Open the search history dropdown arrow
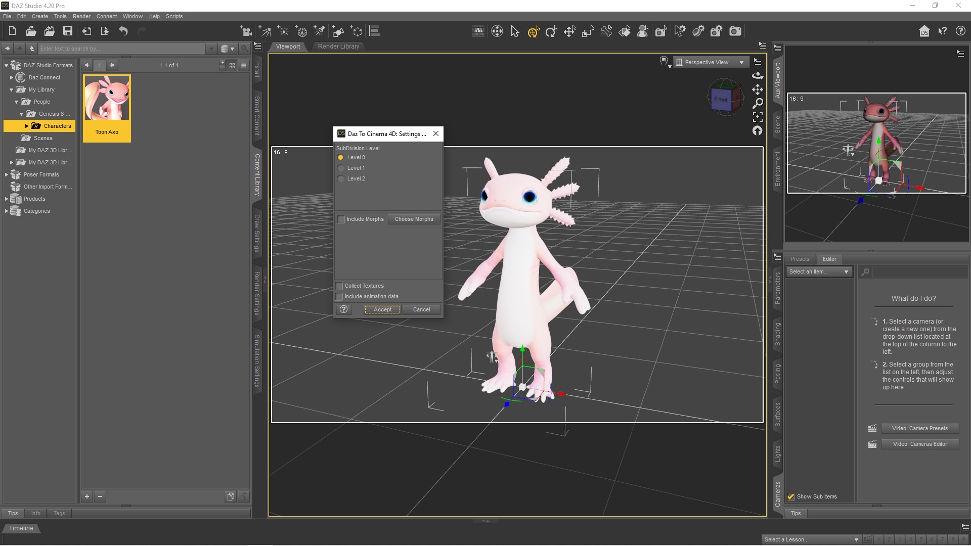The width and height of the screenshot is (971, 546). point(211,49)
